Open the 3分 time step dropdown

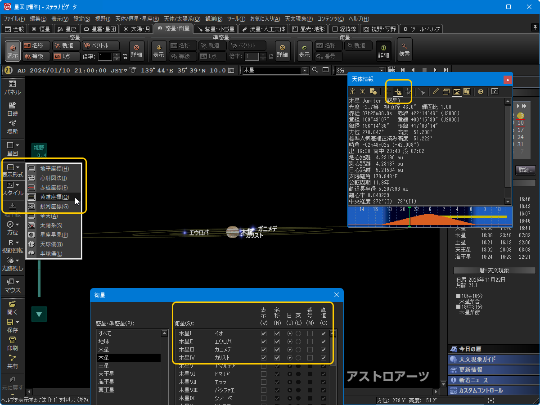(x=382, y=71)
